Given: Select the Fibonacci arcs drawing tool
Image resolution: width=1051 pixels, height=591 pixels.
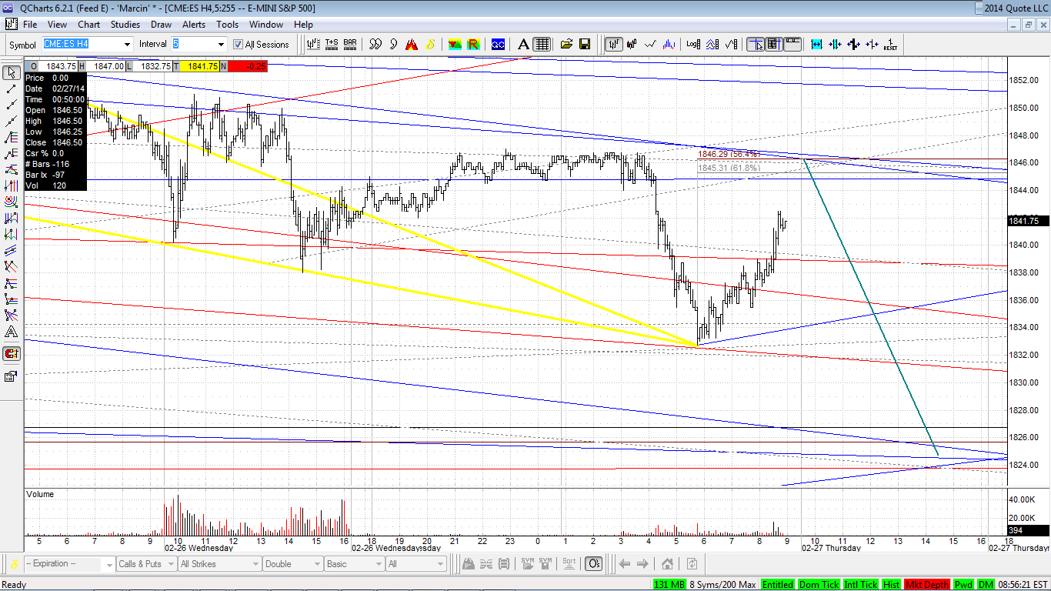Looking at the screenshot, I should tap(12, 202).
